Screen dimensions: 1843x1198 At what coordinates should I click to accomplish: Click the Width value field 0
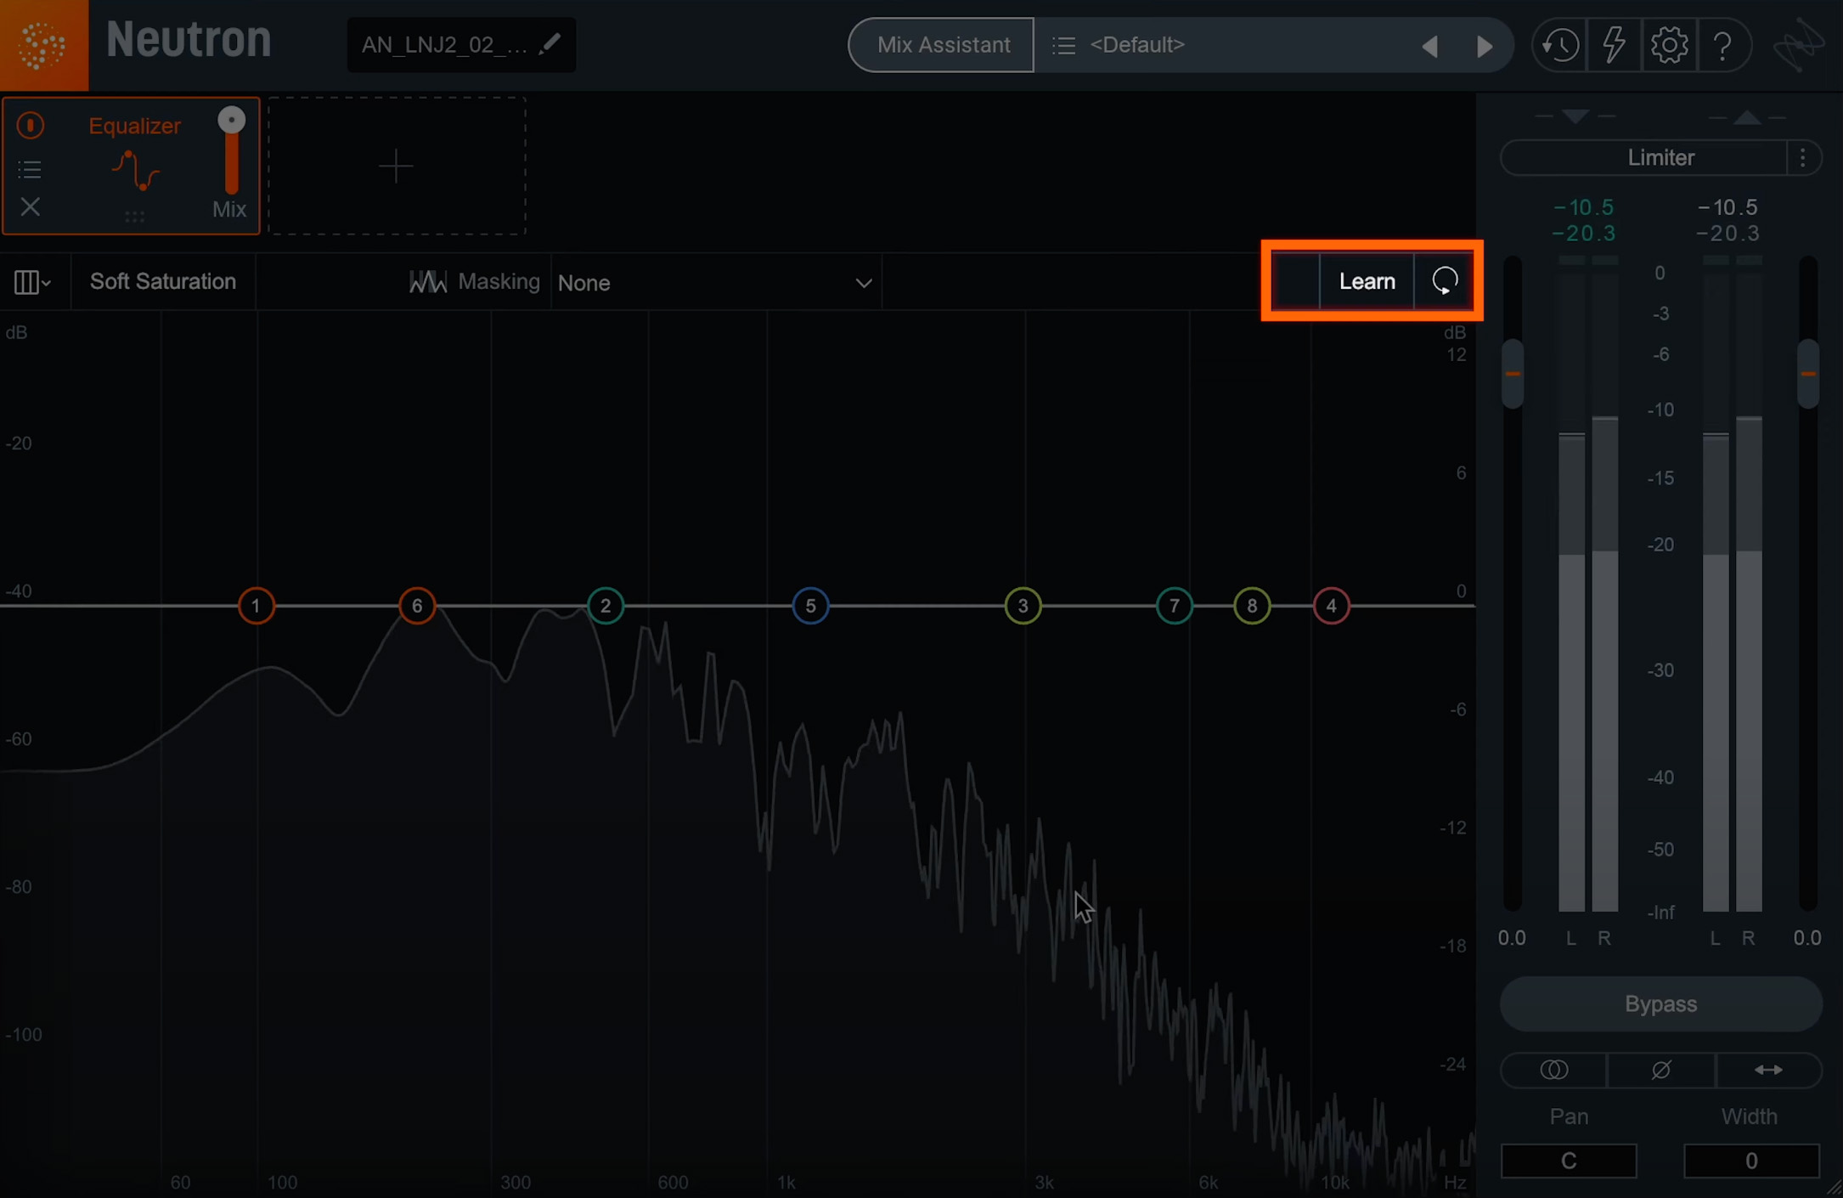(x=1751, y=1161)
